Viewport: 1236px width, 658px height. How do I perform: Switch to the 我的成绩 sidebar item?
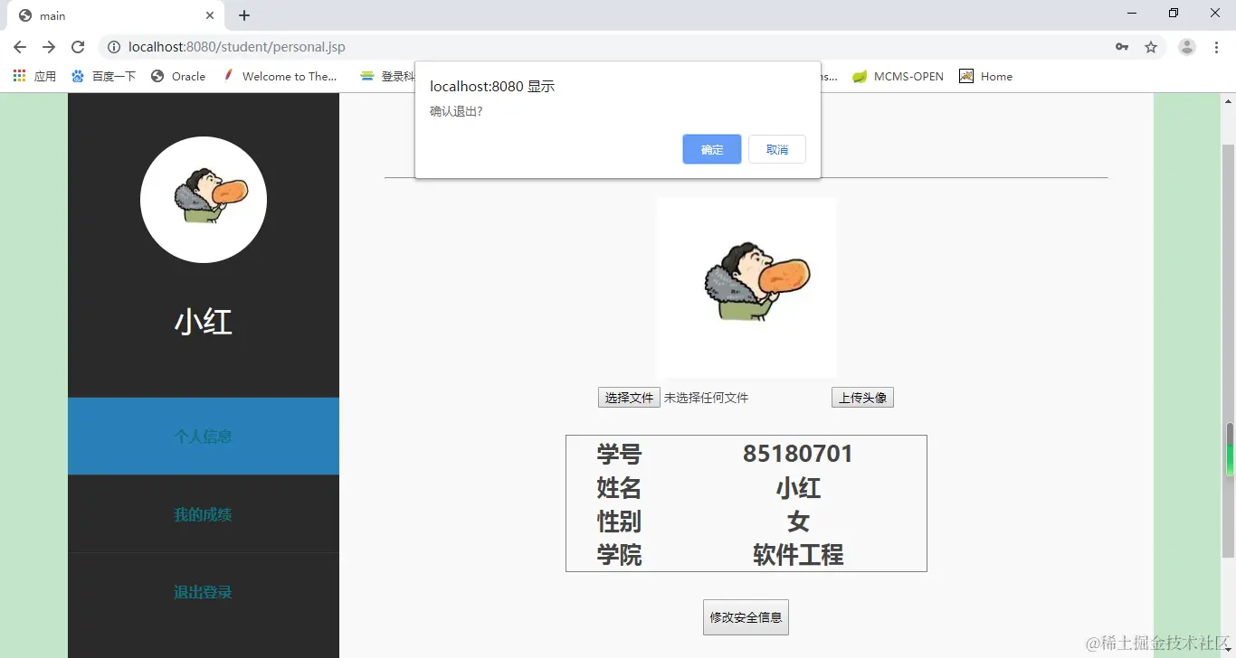pos(203,514)
